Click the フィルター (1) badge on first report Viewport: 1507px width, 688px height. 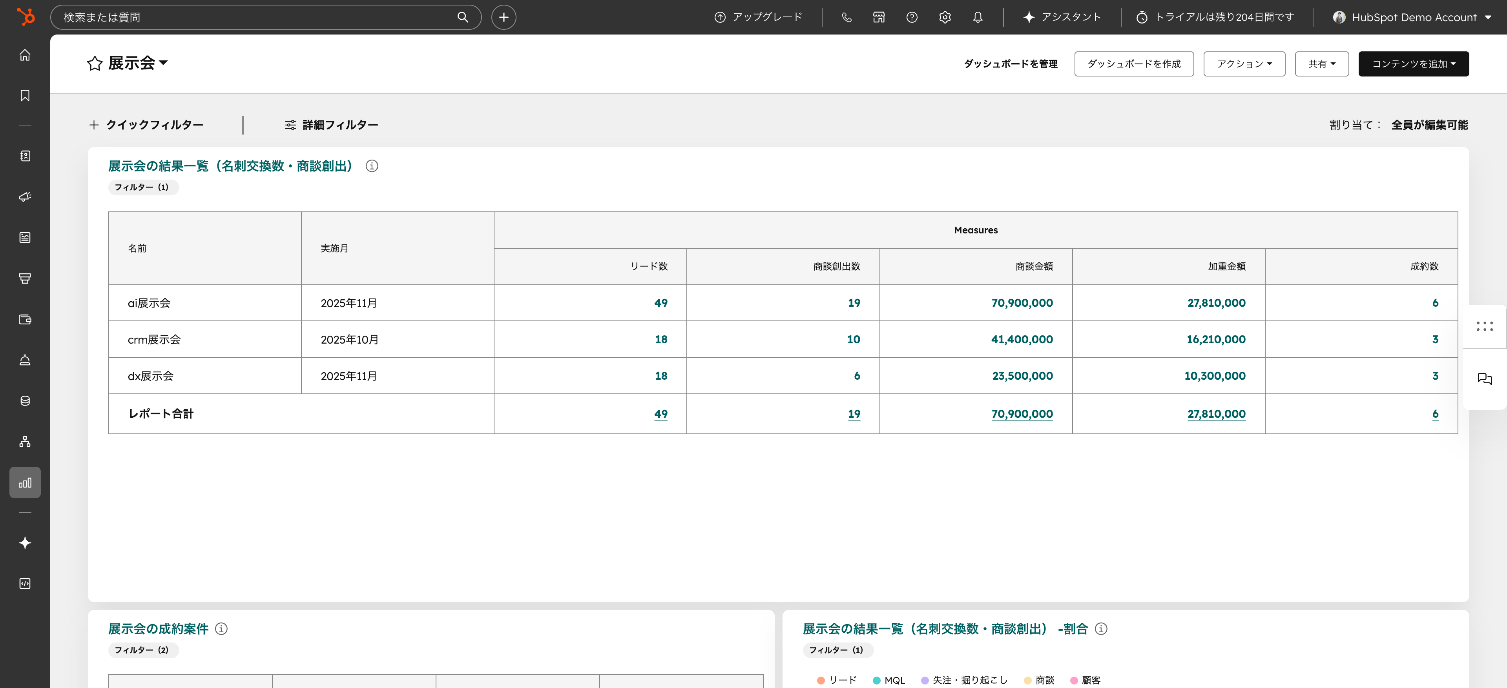[x=143, y=187]
